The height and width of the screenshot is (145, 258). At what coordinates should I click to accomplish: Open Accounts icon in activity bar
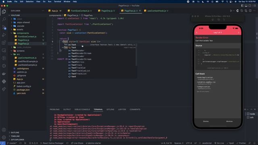[x=4, y=130]
